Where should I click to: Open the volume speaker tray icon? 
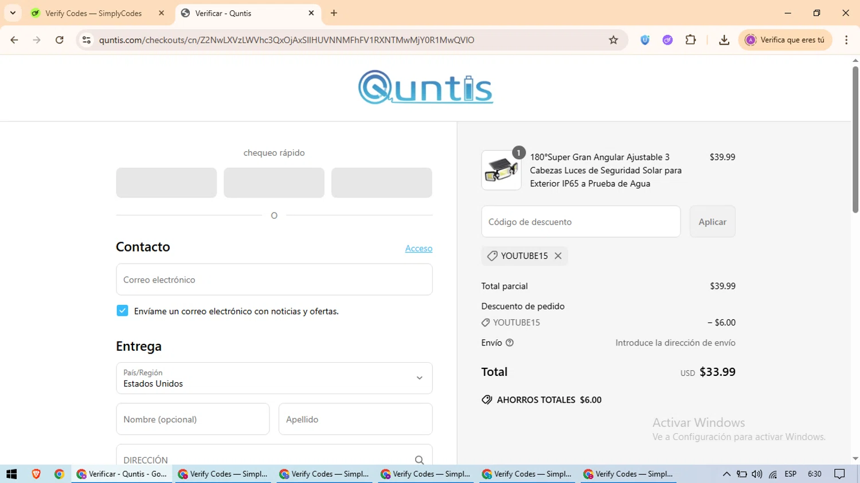pyautogui.click(x=757, y=474)
